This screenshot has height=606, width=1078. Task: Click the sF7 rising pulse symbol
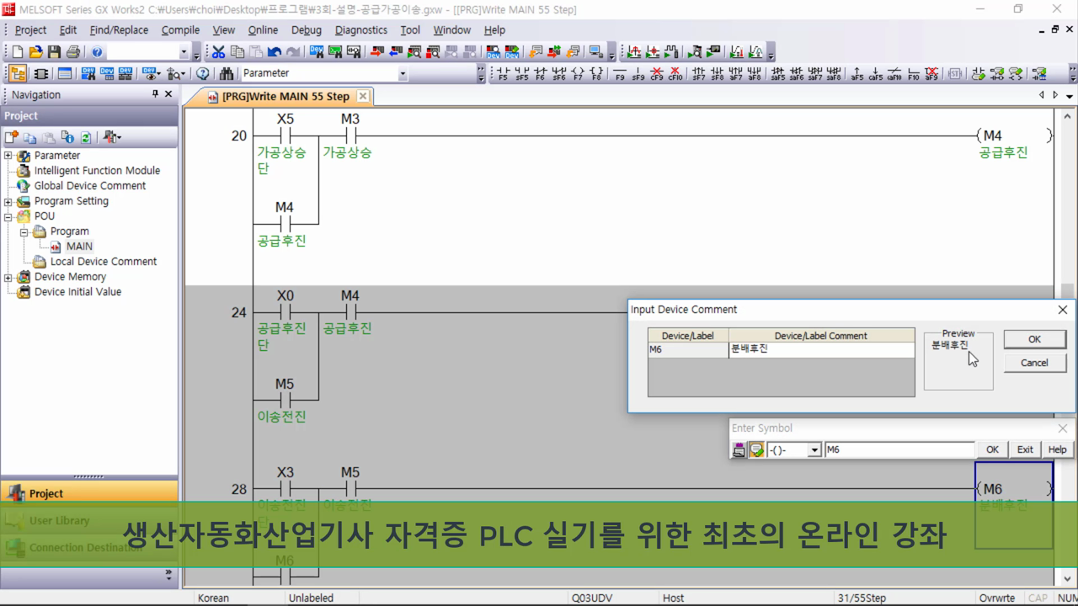(x=698, y=73)
